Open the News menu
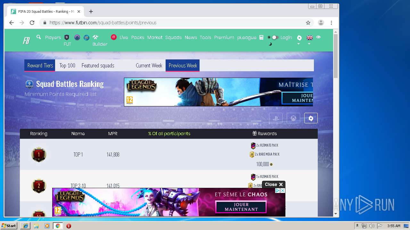Viewport: 410px width, 230px height. [191, 37]
